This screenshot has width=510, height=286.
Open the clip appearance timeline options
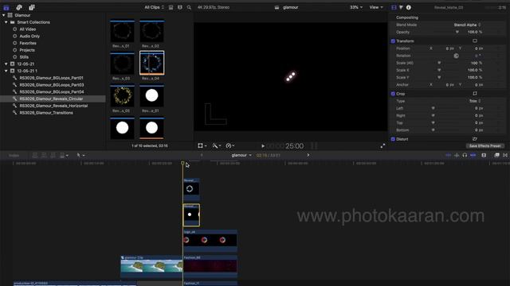[x=484, y=156]
